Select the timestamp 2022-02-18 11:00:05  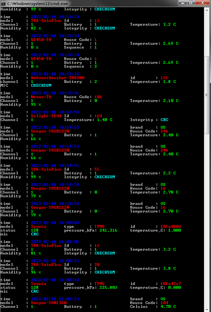pyautogui.click(x=55, y=242)
